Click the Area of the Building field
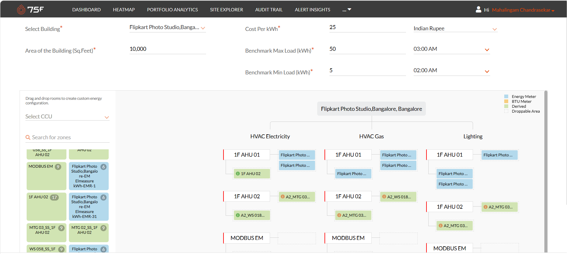This screenshot has height=254, width=567. click(167, 49)
